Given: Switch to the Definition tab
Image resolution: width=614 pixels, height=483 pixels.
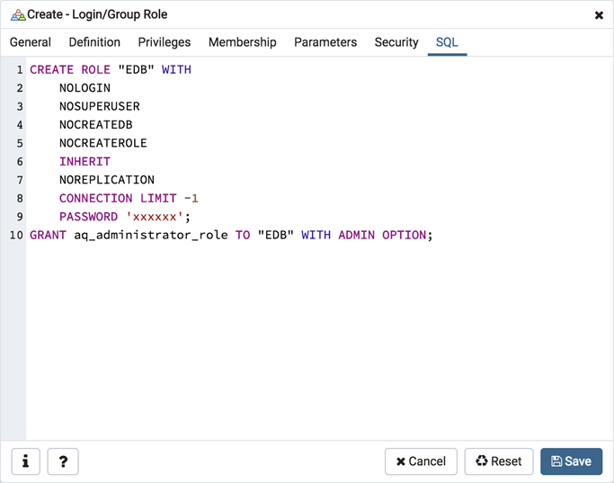Looking at the screenshot, I should (x=94, y=42).
